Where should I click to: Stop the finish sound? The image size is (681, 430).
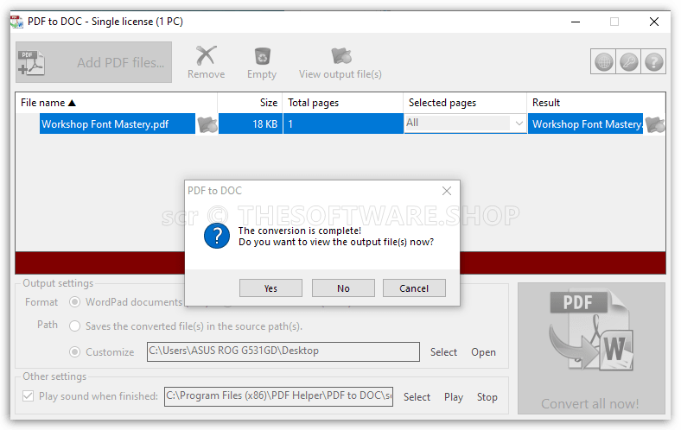point(487,397)
